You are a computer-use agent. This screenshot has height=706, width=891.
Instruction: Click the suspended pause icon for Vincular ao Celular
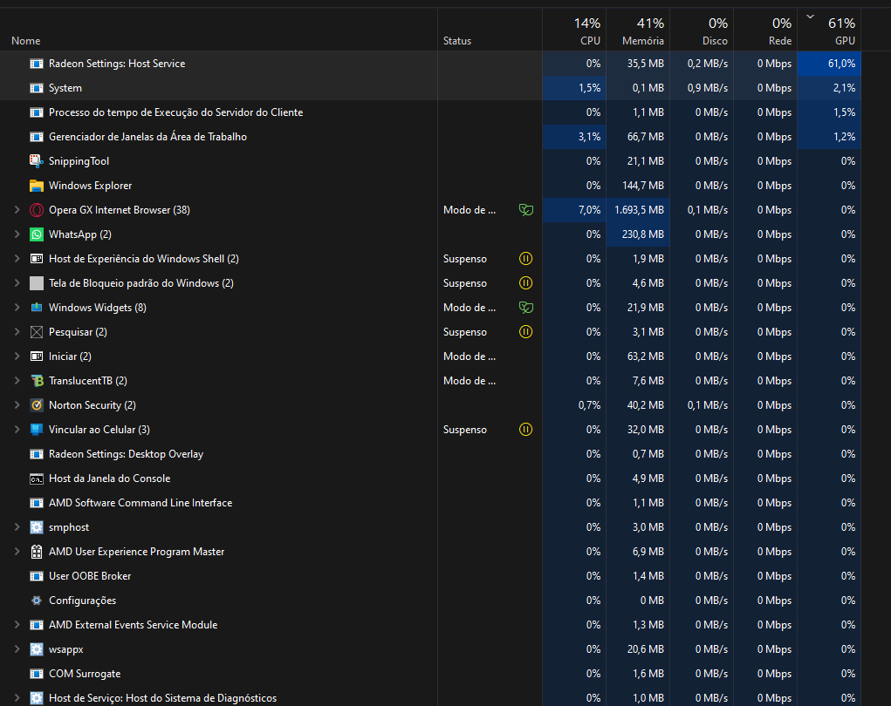(526, 430)
